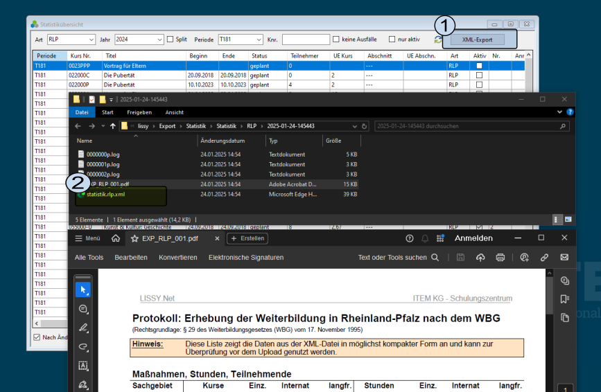
Task: Copy link with chain icon
Action: click(x=544, y=258)
